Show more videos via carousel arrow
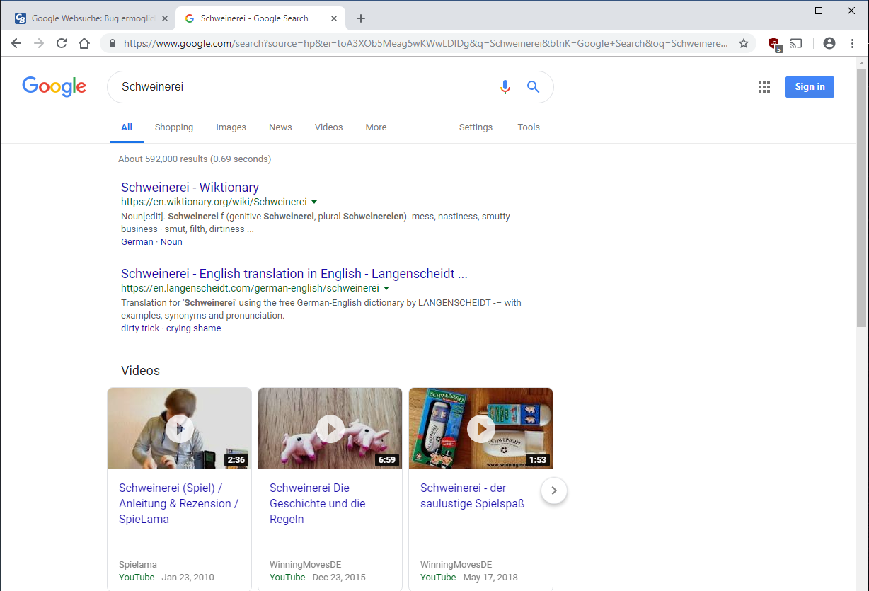 554,490
